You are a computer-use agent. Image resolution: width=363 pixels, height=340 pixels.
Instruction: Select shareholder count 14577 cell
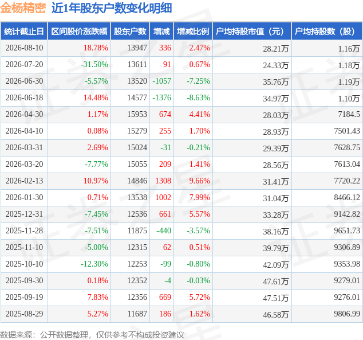(x=137, y=97)
